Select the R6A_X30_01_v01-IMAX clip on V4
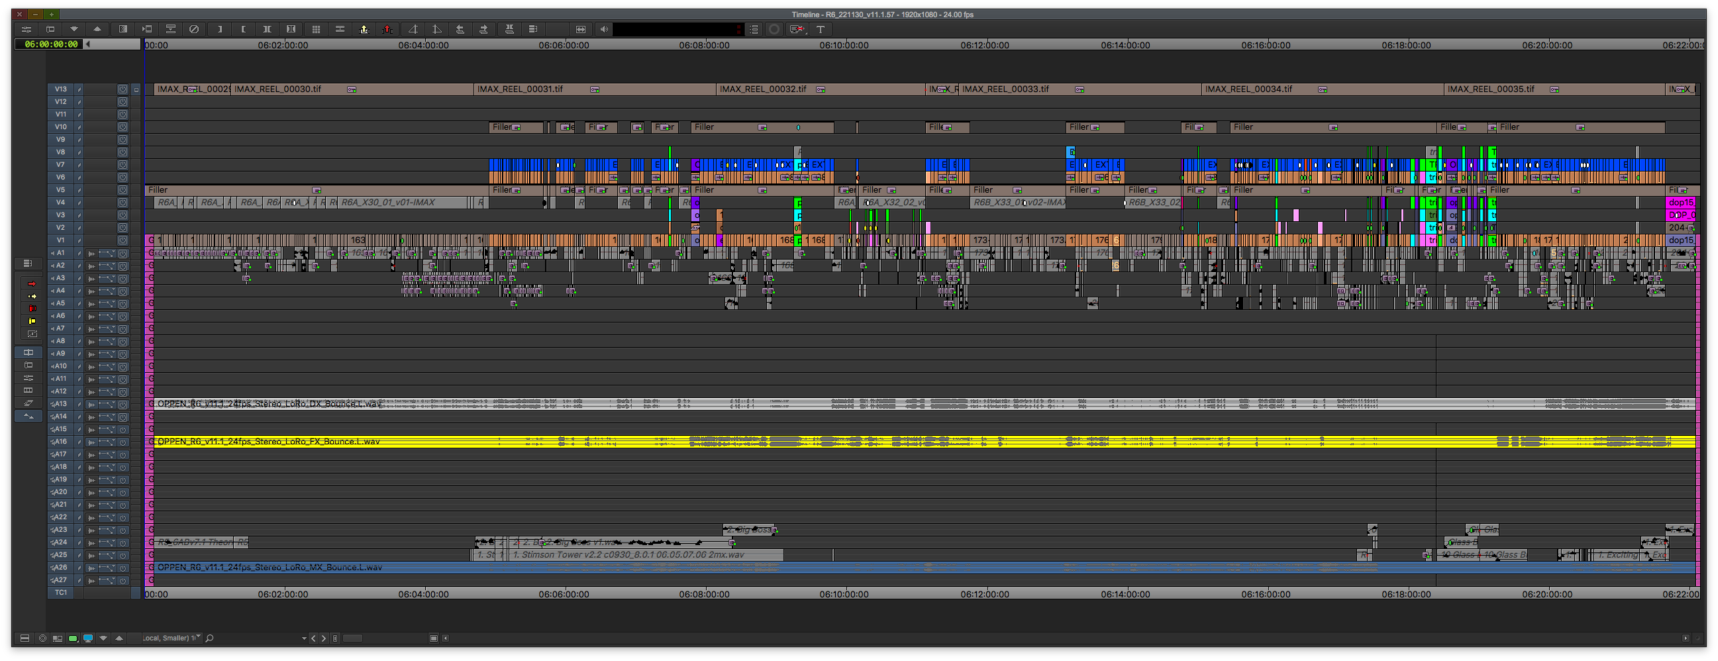1718x661 pixels. click(403, 203)
